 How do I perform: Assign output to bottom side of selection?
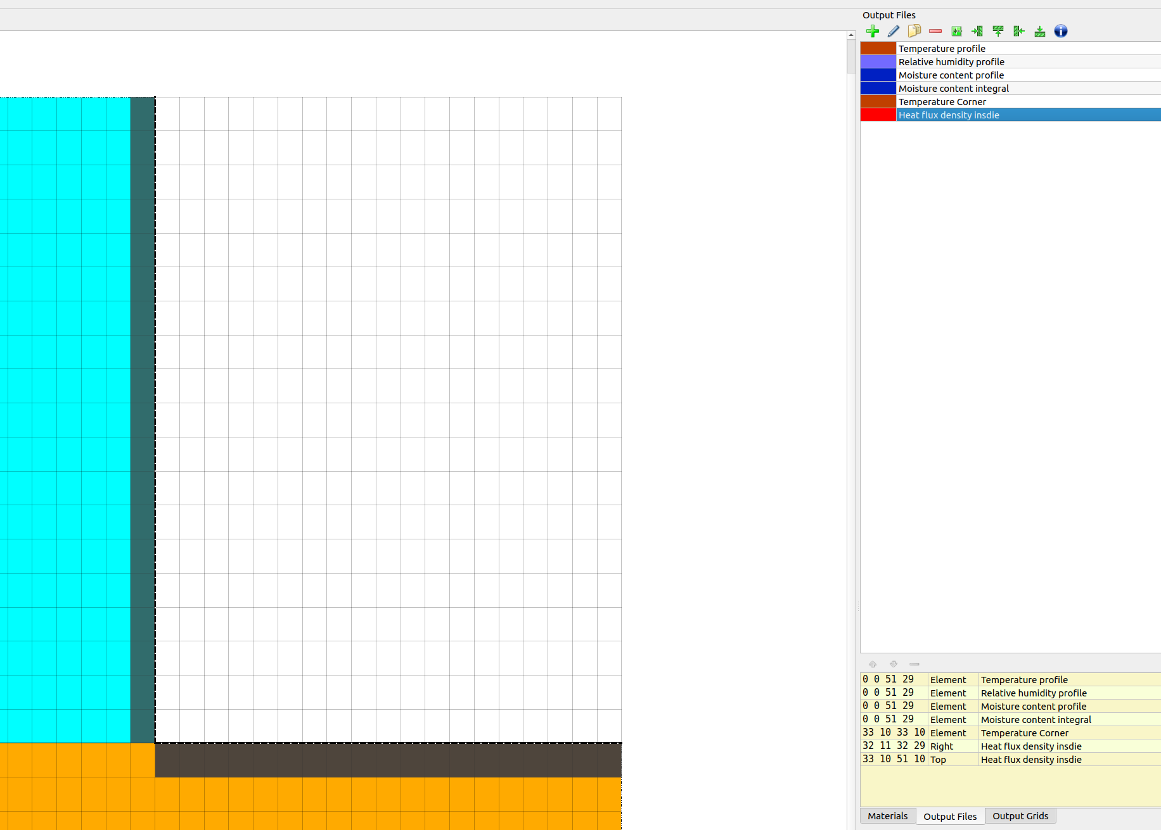pyautogui.click(x=1040, y=31)
